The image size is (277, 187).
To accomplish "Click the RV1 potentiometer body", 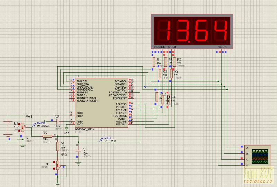I will tap(23, 128).
